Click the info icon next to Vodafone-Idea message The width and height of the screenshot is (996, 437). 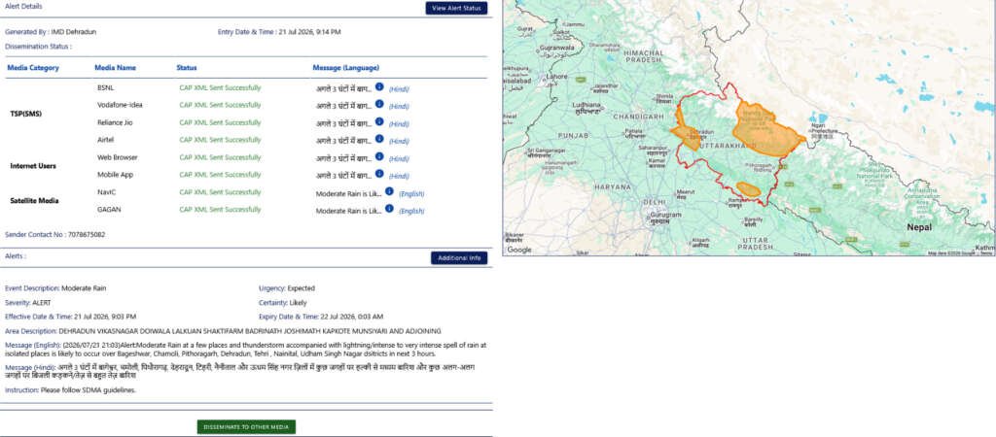pos(379,104)
